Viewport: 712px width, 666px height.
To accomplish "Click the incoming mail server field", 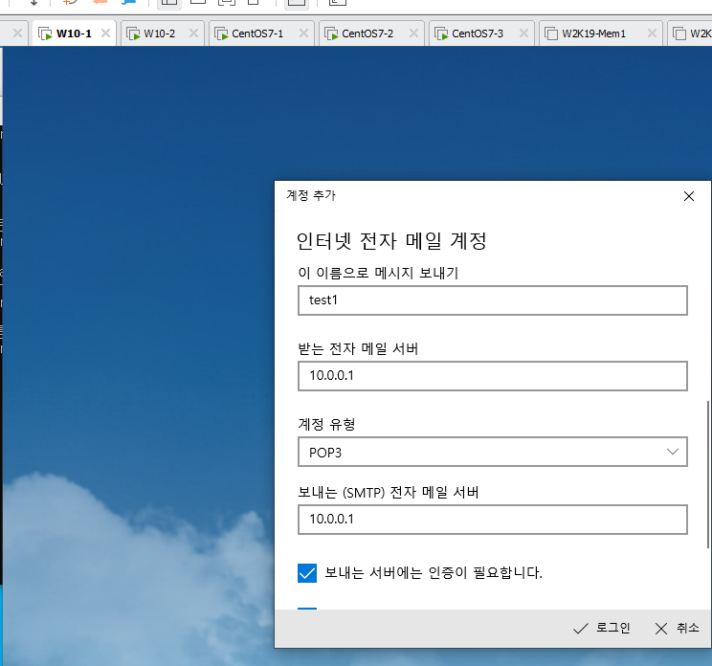I will pos(492,376).
